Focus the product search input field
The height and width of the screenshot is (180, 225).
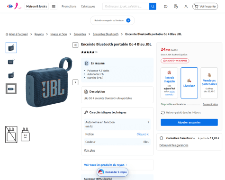coord(126,6)
